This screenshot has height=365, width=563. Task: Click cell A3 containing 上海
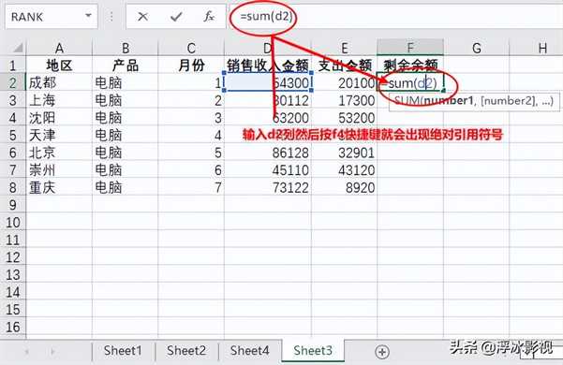[59, 100]
